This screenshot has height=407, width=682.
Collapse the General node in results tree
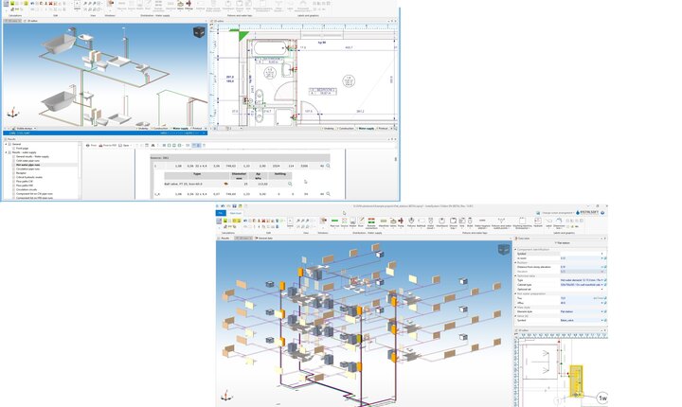point(5,144)
